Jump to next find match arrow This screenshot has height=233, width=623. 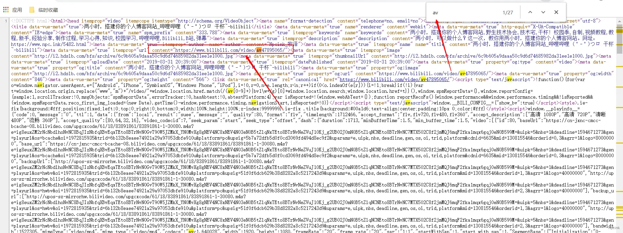tap(543, 12)
